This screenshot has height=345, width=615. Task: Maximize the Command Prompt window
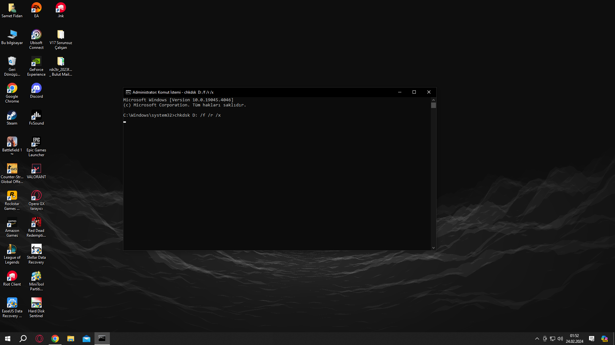click(x=414, y=92)
